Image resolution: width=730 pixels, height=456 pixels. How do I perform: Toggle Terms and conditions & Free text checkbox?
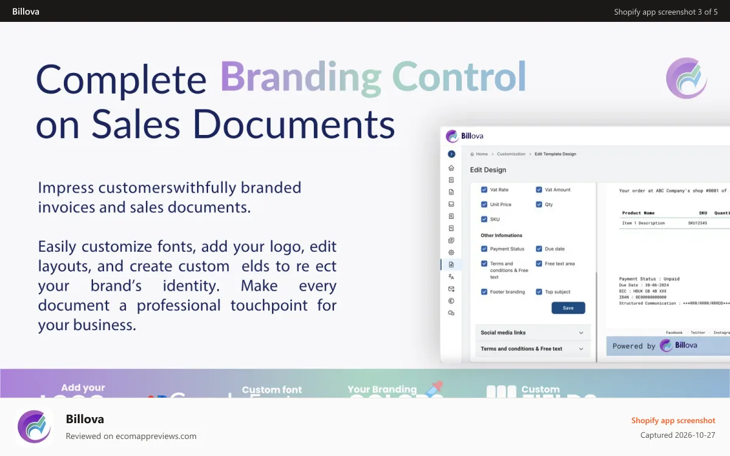pyautogui.click(x=484, y=264)
